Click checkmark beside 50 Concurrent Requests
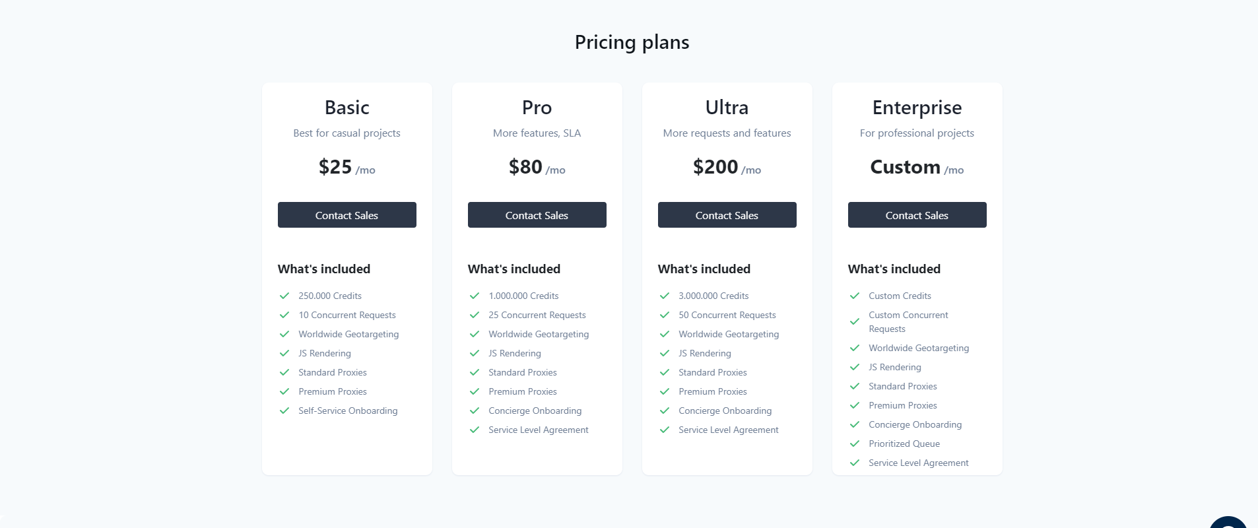This screenshot has width=1258, height=528. (x=665, y=315)
